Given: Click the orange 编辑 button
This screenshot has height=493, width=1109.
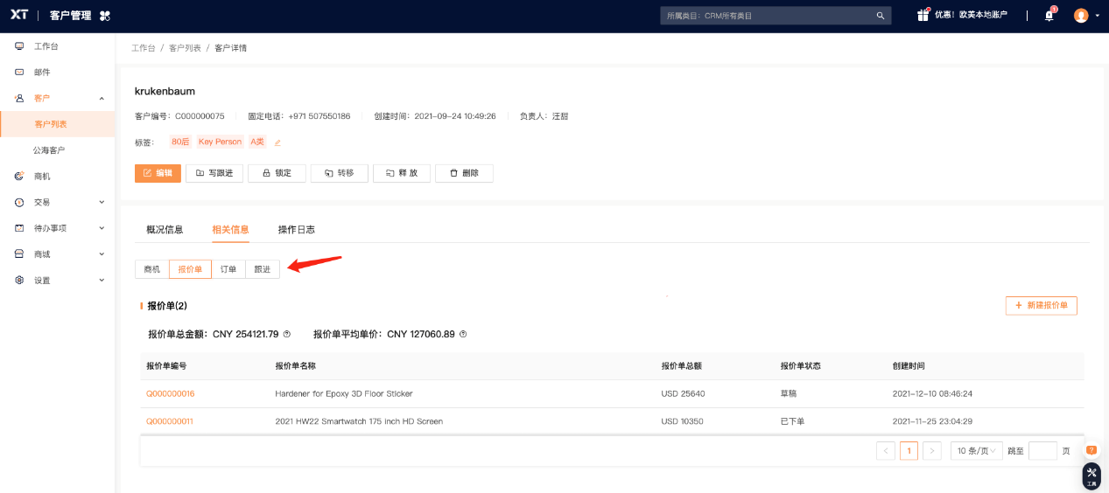Looking at the screenshot, I should point(158,173).
